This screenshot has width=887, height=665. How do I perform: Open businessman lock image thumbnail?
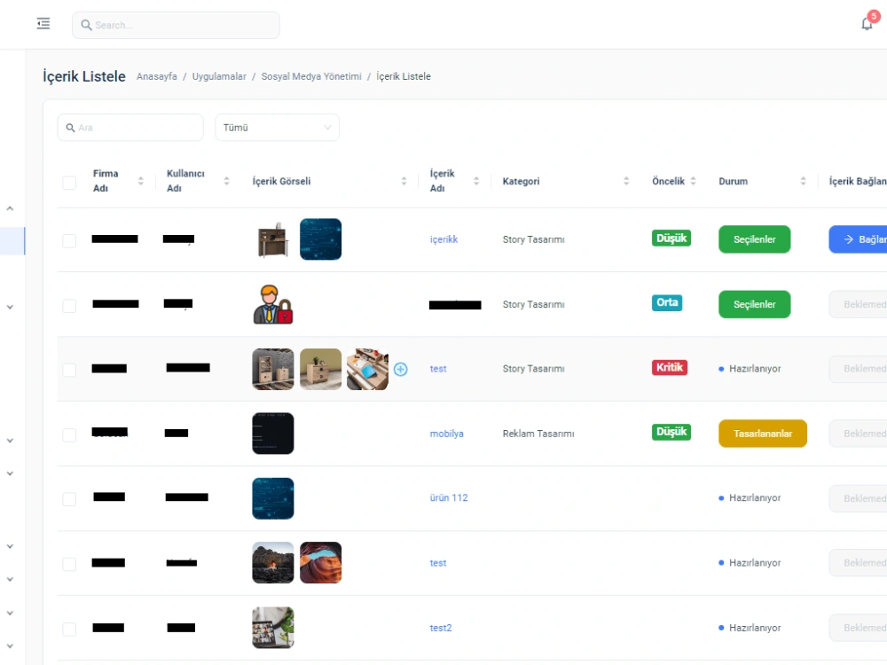click(273, 304)
